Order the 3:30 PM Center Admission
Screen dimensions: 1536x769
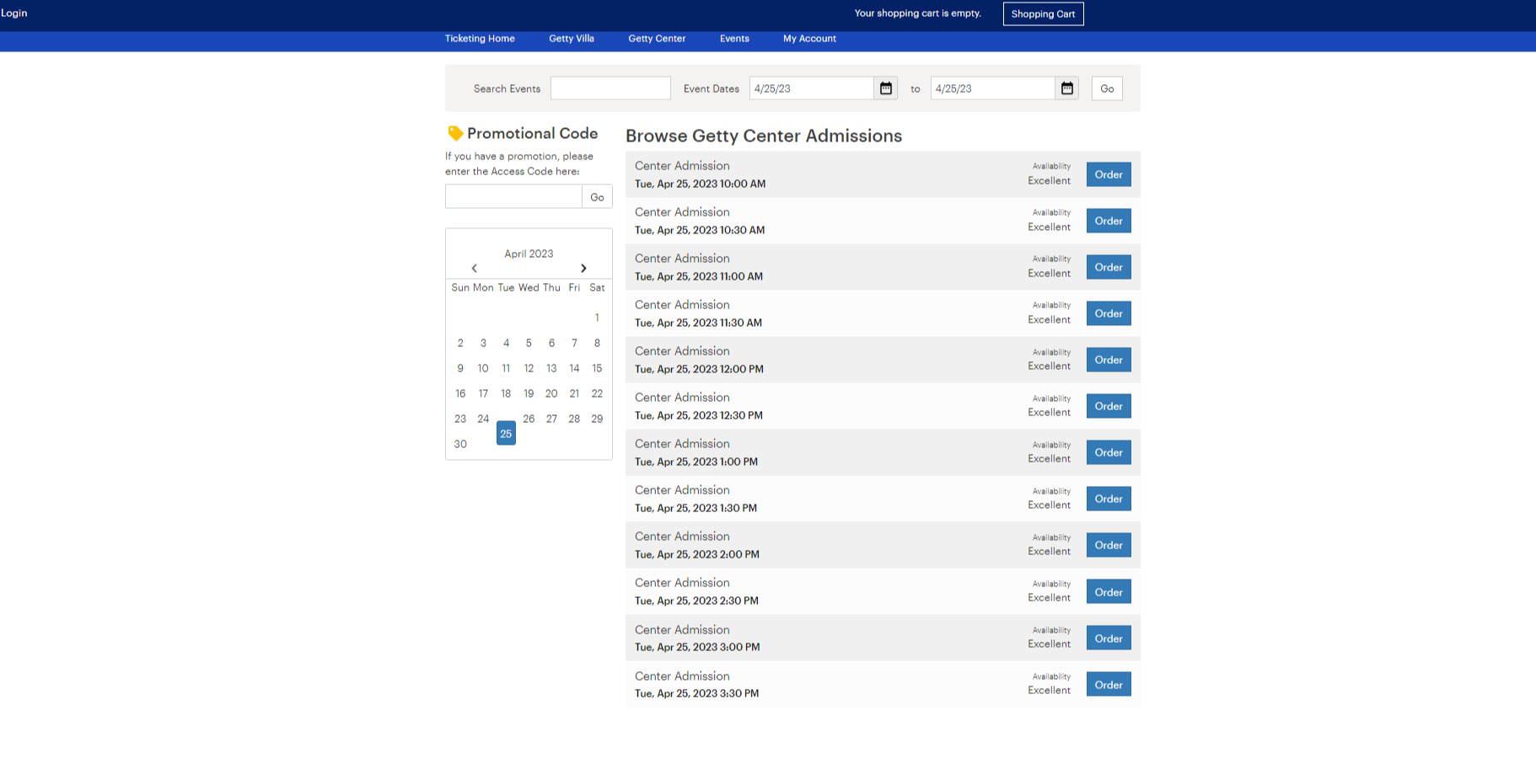coord(1109,684)
